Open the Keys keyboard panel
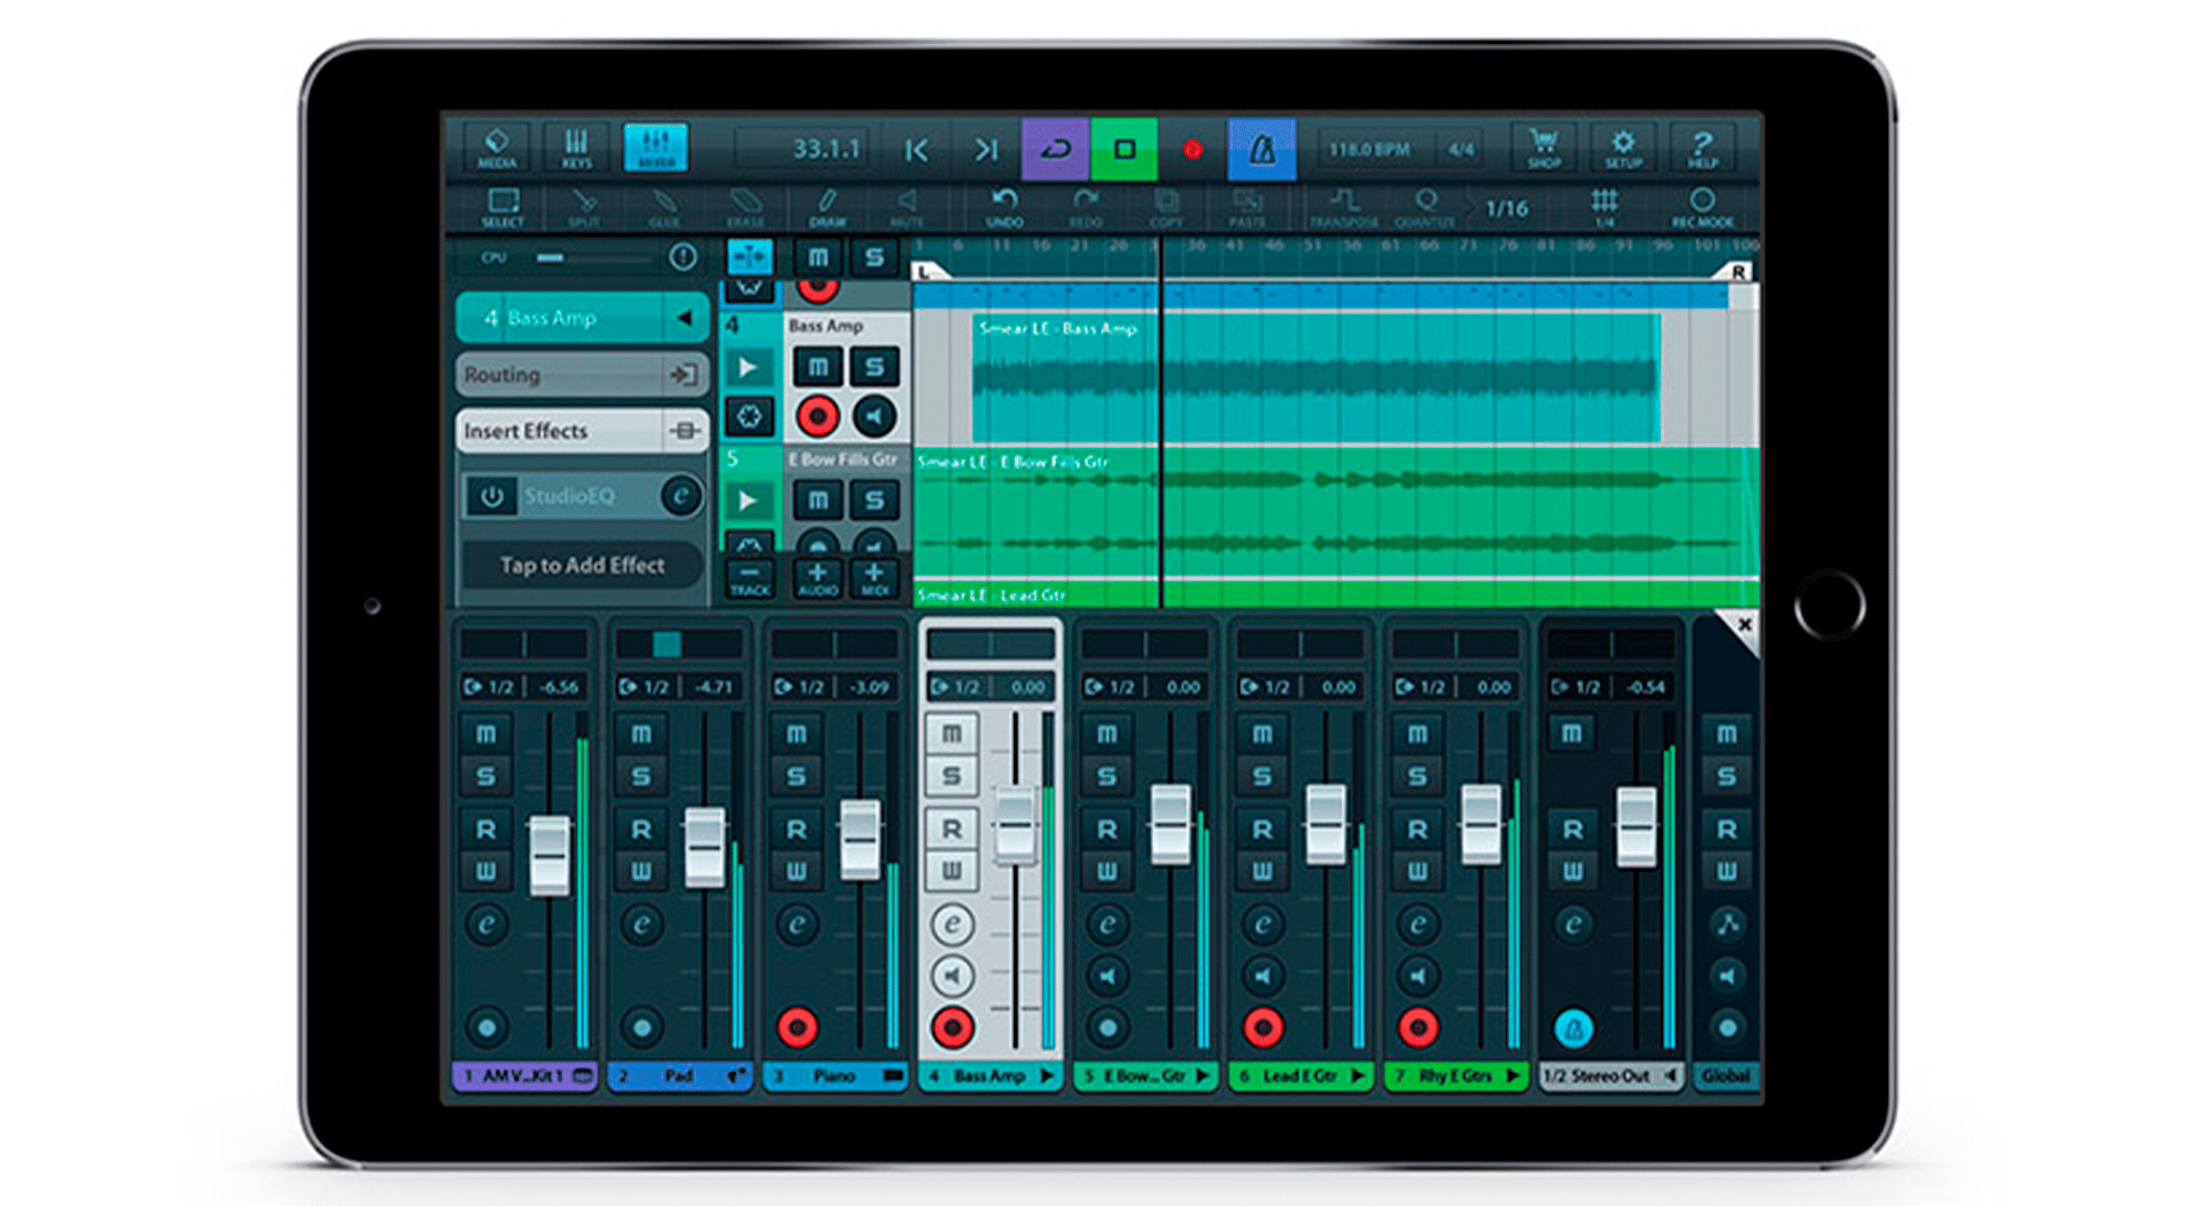Viewport: 2193px width, 1206px height. point(576,148)
